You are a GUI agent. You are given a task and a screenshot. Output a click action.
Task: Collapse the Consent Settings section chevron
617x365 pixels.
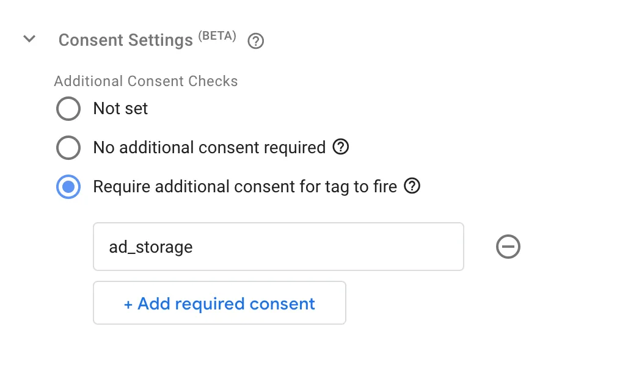click(x=29, y=38)
